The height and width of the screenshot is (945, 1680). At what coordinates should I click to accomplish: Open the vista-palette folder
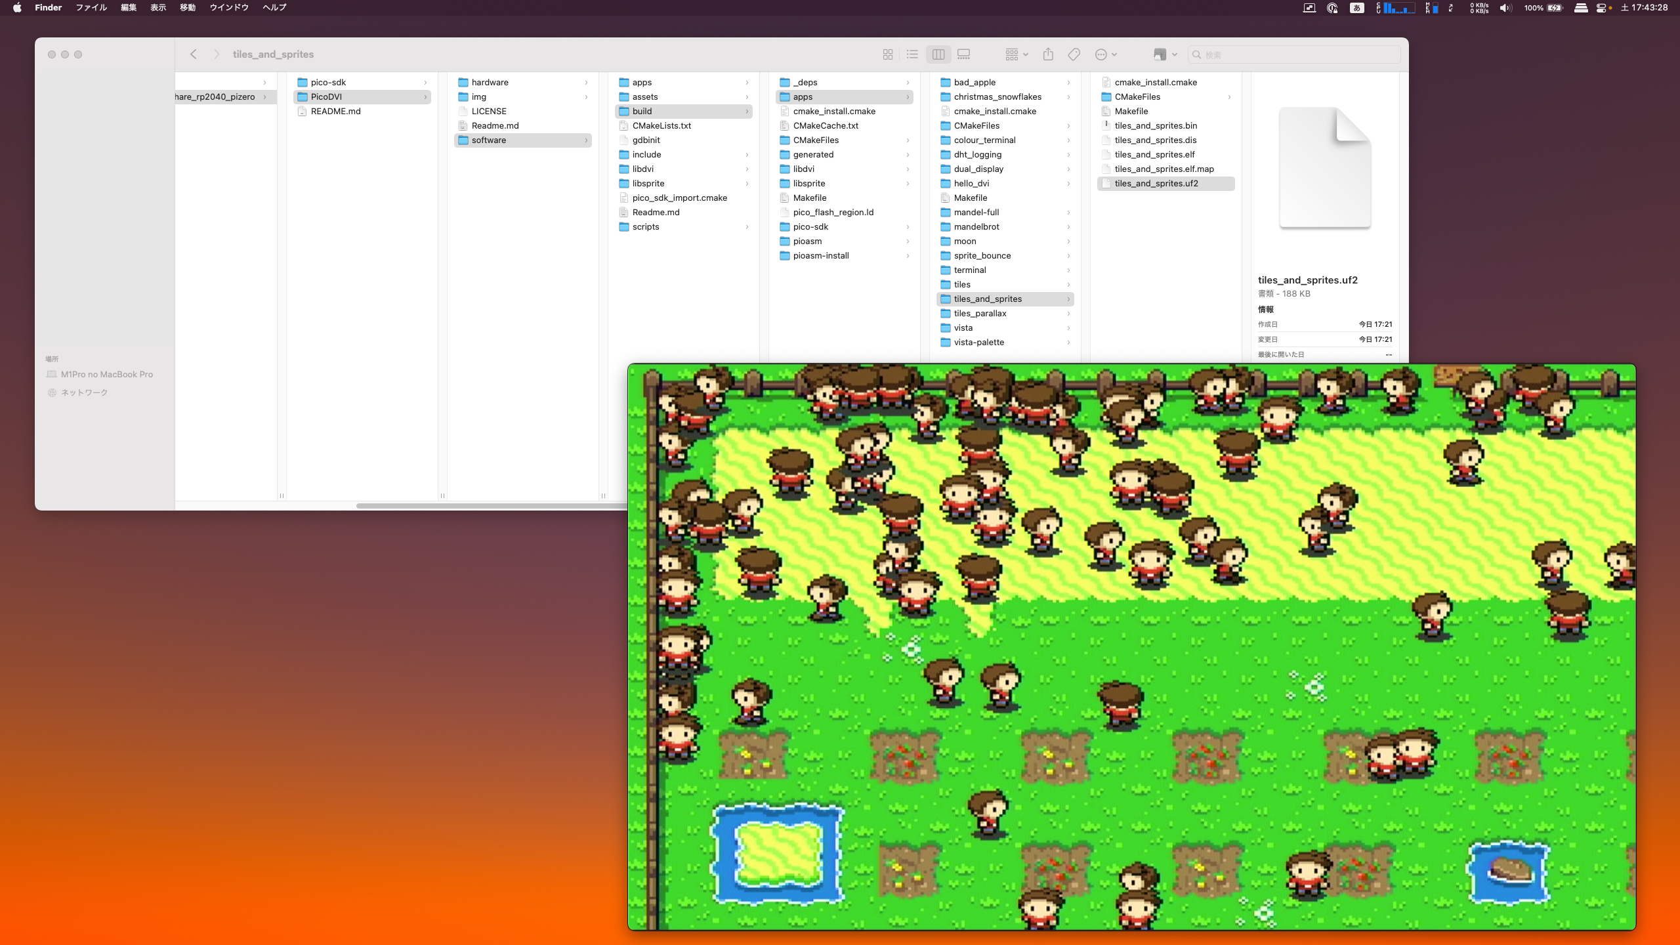pos(978,343)
